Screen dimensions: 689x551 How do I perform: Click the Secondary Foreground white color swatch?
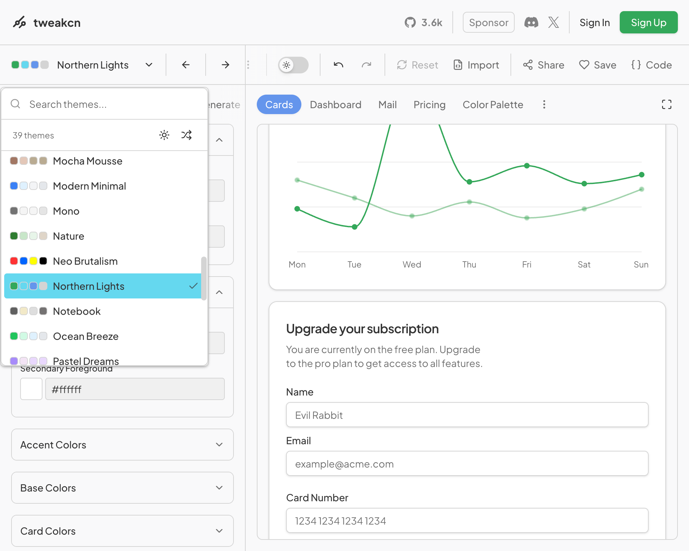(31, 389)
